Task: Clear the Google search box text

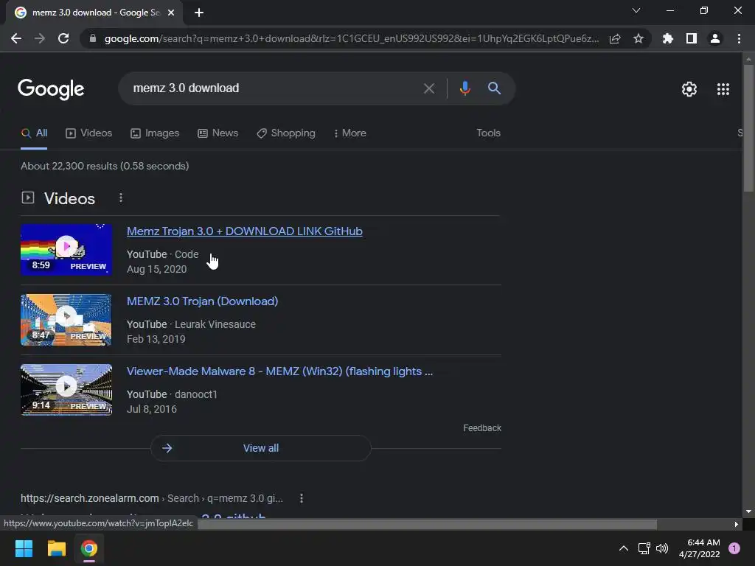Action: (x=429, y=88)
